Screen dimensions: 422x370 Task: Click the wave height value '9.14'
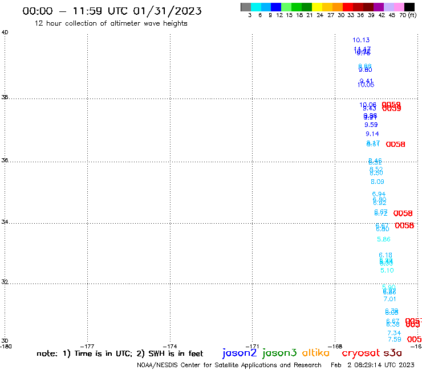click(372, 134)
